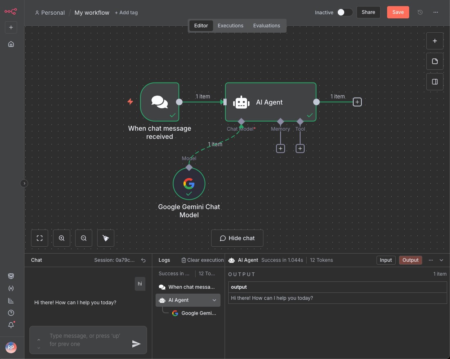Open the Insights chart icon

click(x=11, y=301)
